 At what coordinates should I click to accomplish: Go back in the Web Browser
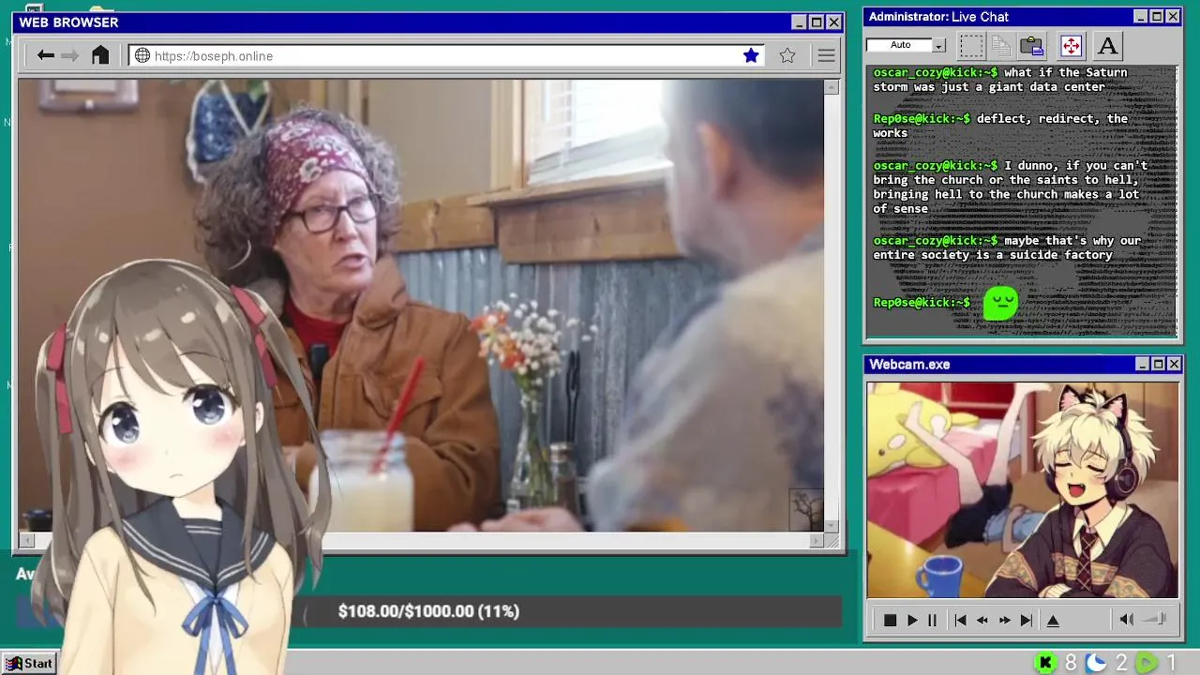pos(45,55)
